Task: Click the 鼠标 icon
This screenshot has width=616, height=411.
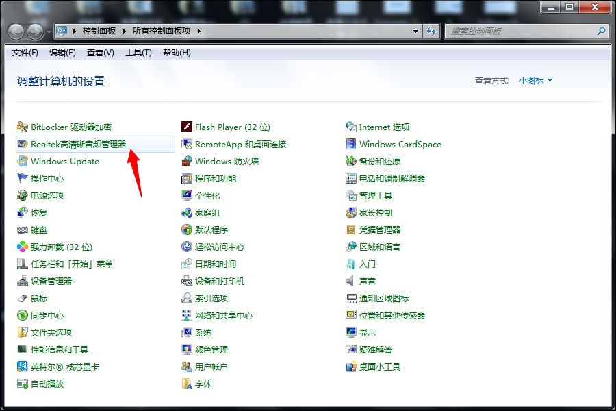Action: coord(23,299)
